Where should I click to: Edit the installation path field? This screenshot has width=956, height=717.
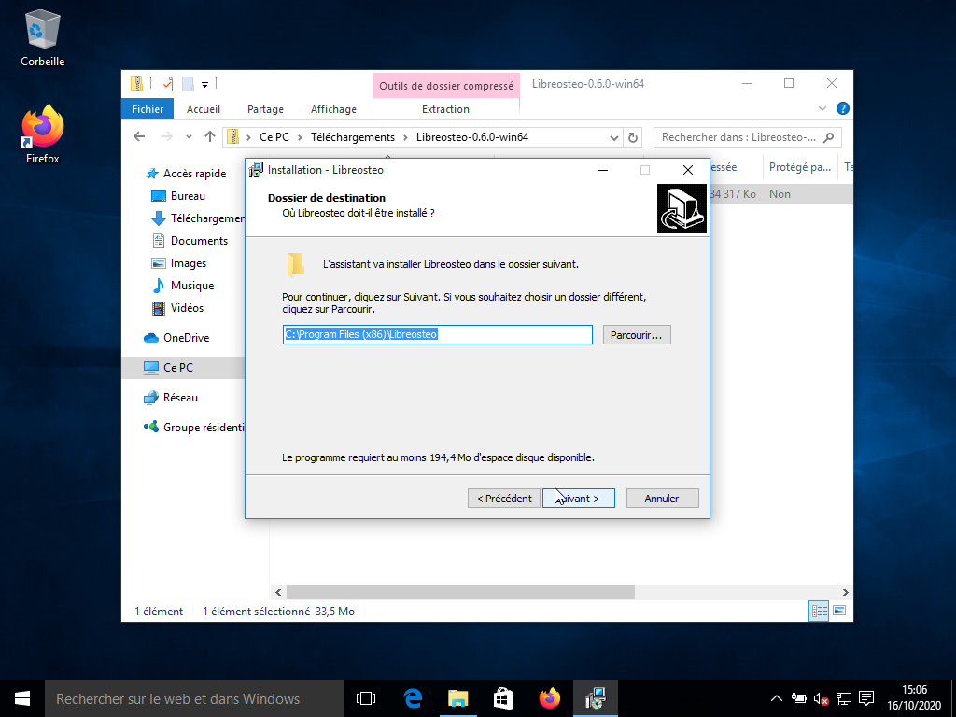(437, 335)
